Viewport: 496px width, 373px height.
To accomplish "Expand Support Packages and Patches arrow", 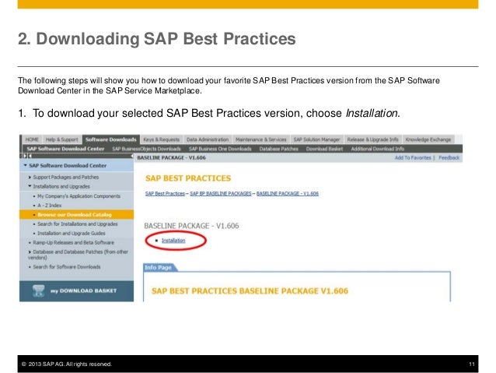I will [30, 177].
